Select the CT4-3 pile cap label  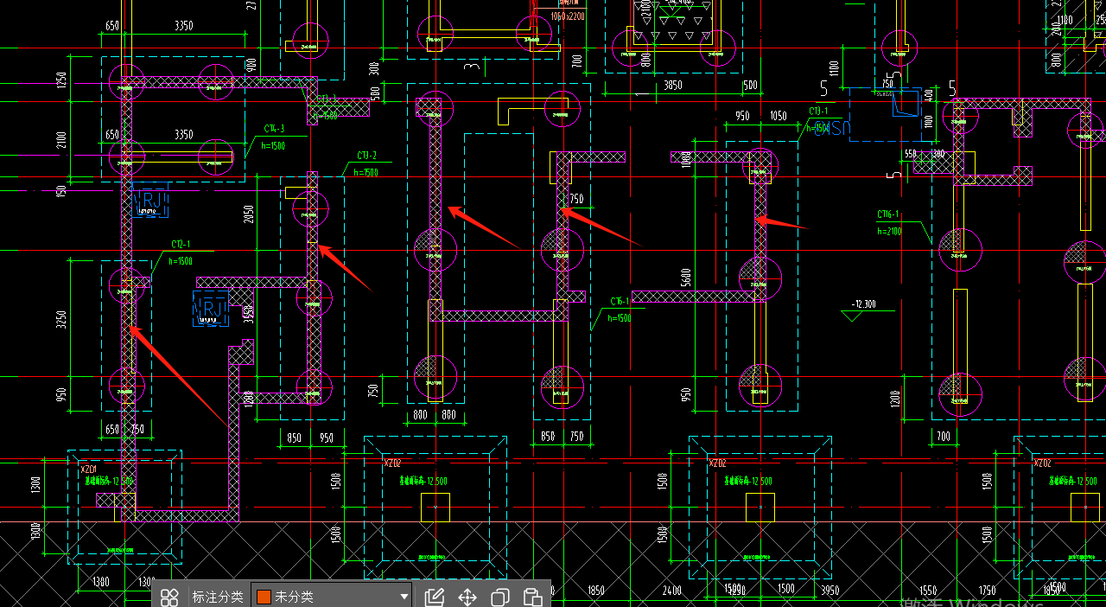click(x=274, y=130)
